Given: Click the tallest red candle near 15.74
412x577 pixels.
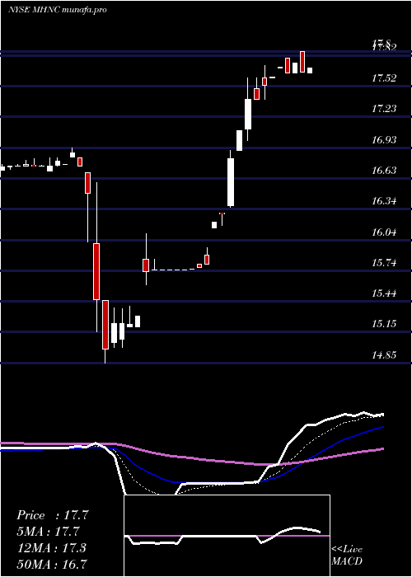Looking at the screenshot, I should coord(96,271).
